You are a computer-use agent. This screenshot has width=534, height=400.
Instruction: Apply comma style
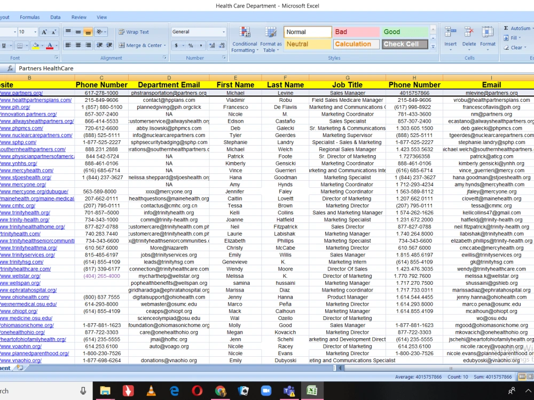click(x=201, y=45)
